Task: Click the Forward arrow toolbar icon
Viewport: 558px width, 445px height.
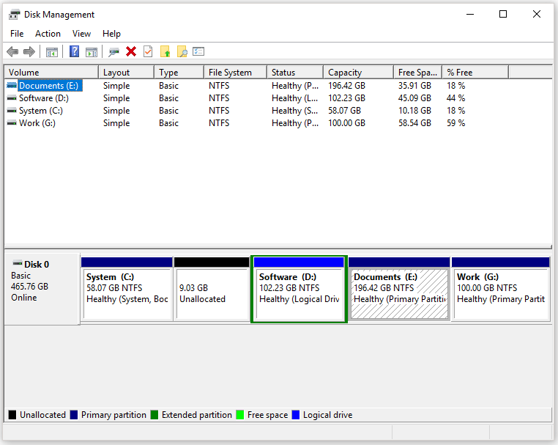Action: pyautogui.click(x=29, y=51)
